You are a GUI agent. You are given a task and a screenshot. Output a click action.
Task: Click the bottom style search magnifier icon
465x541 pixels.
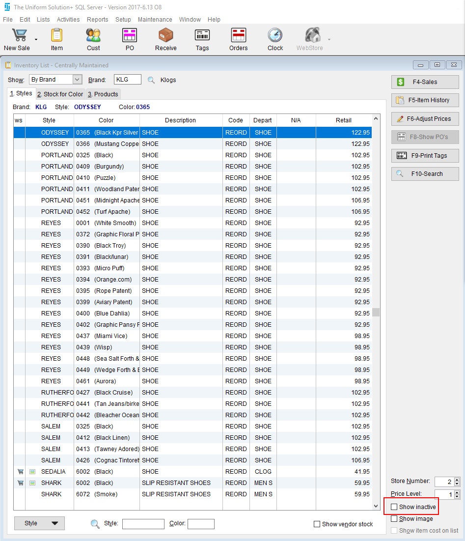click(95, 524)
